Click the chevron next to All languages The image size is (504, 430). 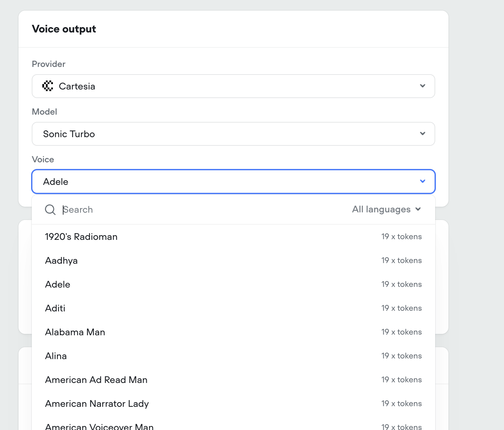click(418, 209)
